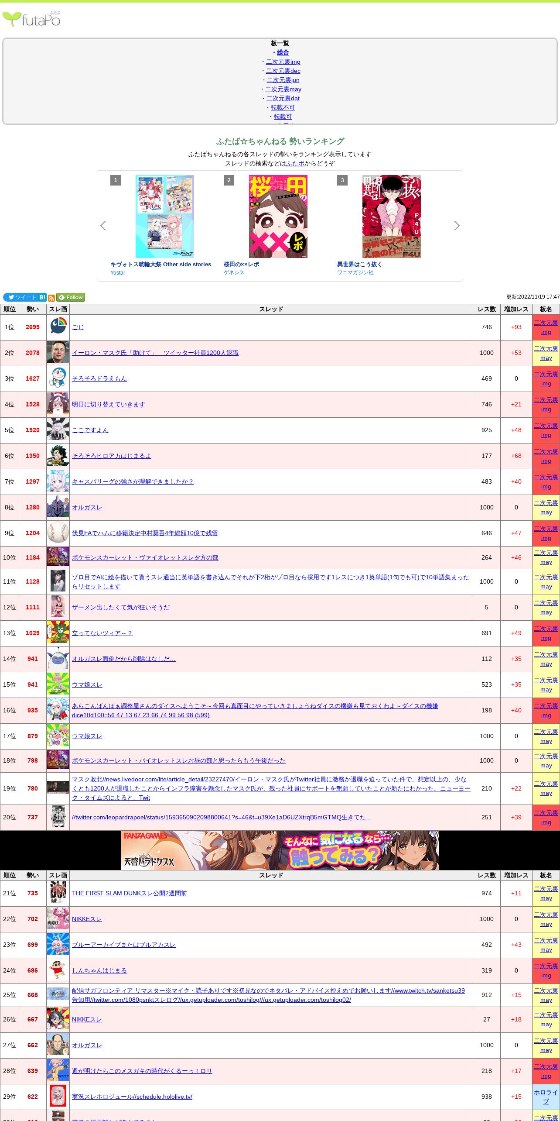
Task: Click the 桜田の××レポ title link
Action: (241, 264)
